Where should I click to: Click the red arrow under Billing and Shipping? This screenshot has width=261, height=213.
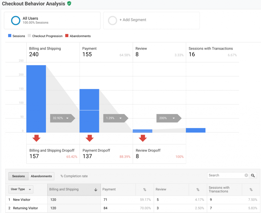point(36,138)
